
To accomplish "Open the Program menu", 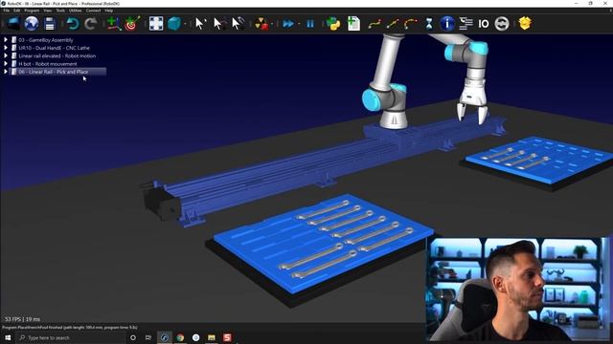I will click(32, 11).
